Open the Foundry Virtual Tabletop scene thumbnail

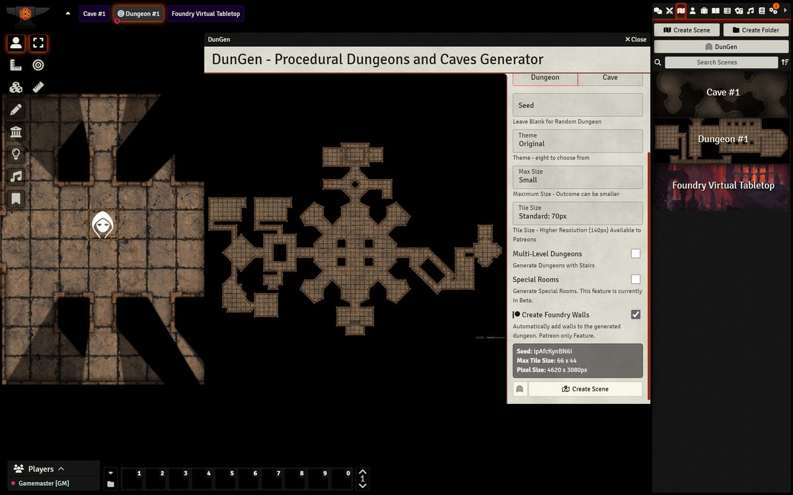coord(722,187)
